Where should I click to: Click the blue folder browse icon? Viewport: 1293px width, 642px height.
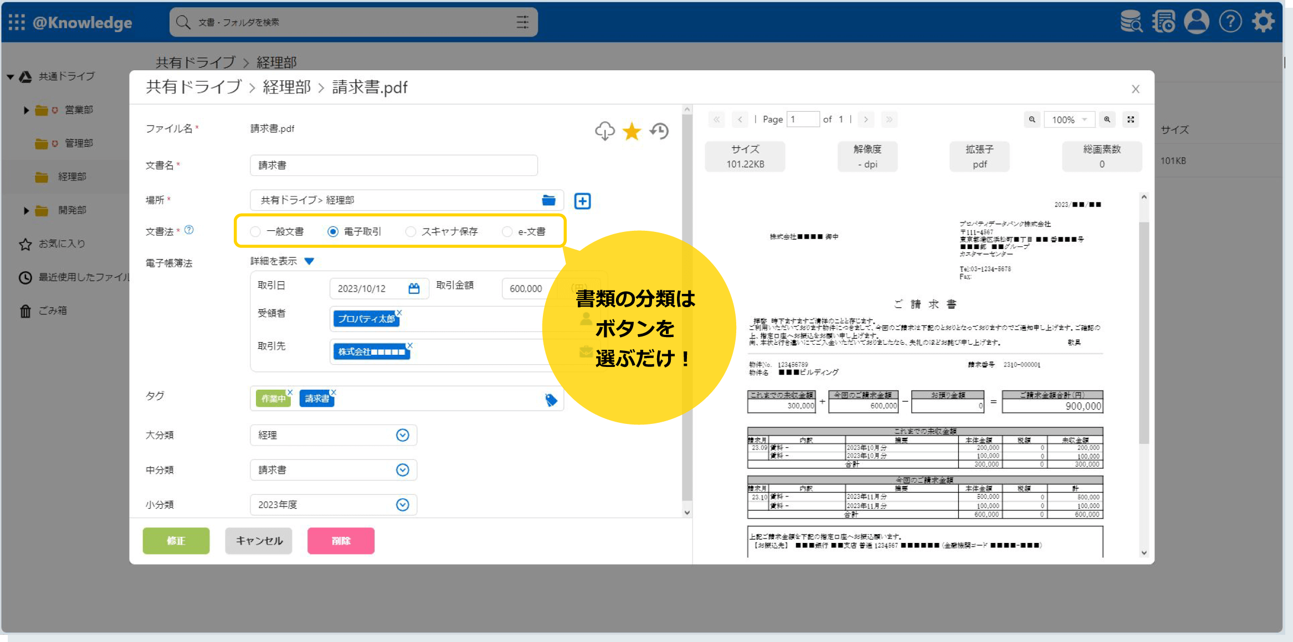point(548,200)
